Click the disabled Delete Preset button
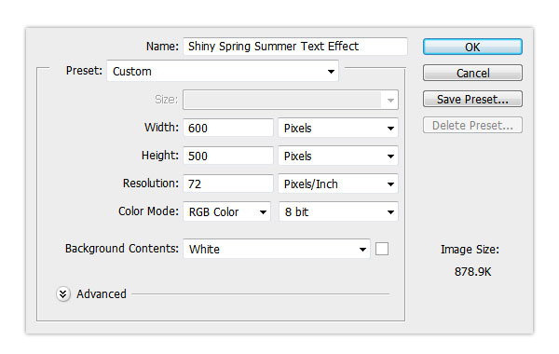 coord(472,125)
